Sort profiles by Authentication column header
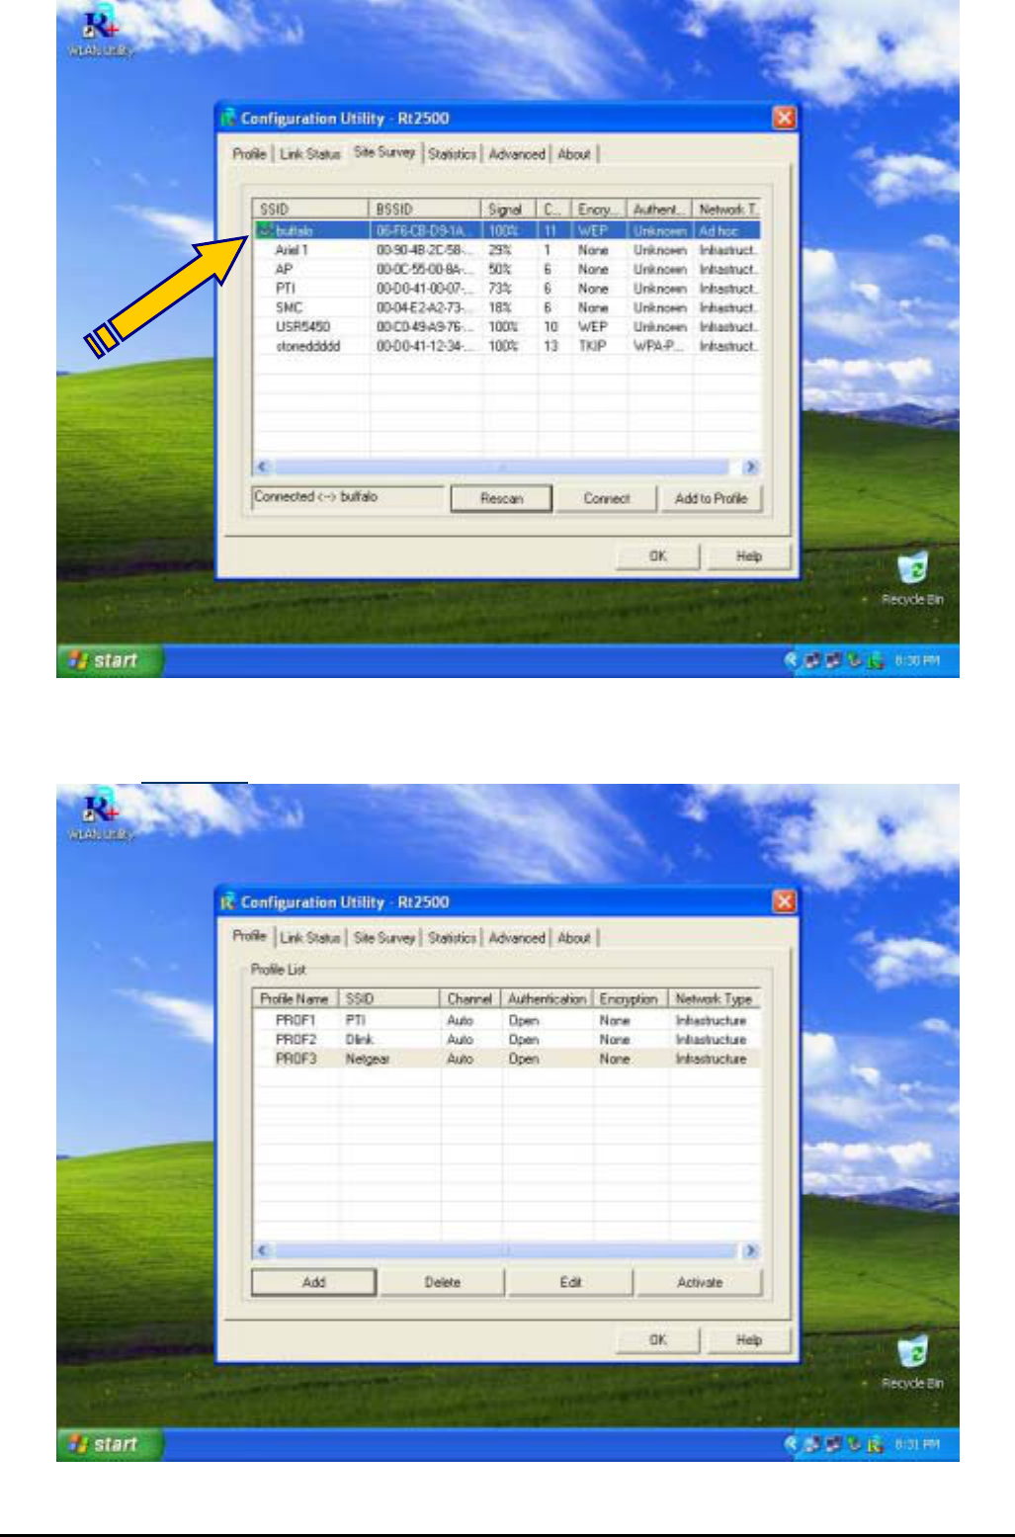1015x1537 pixels. coord(548,999)
